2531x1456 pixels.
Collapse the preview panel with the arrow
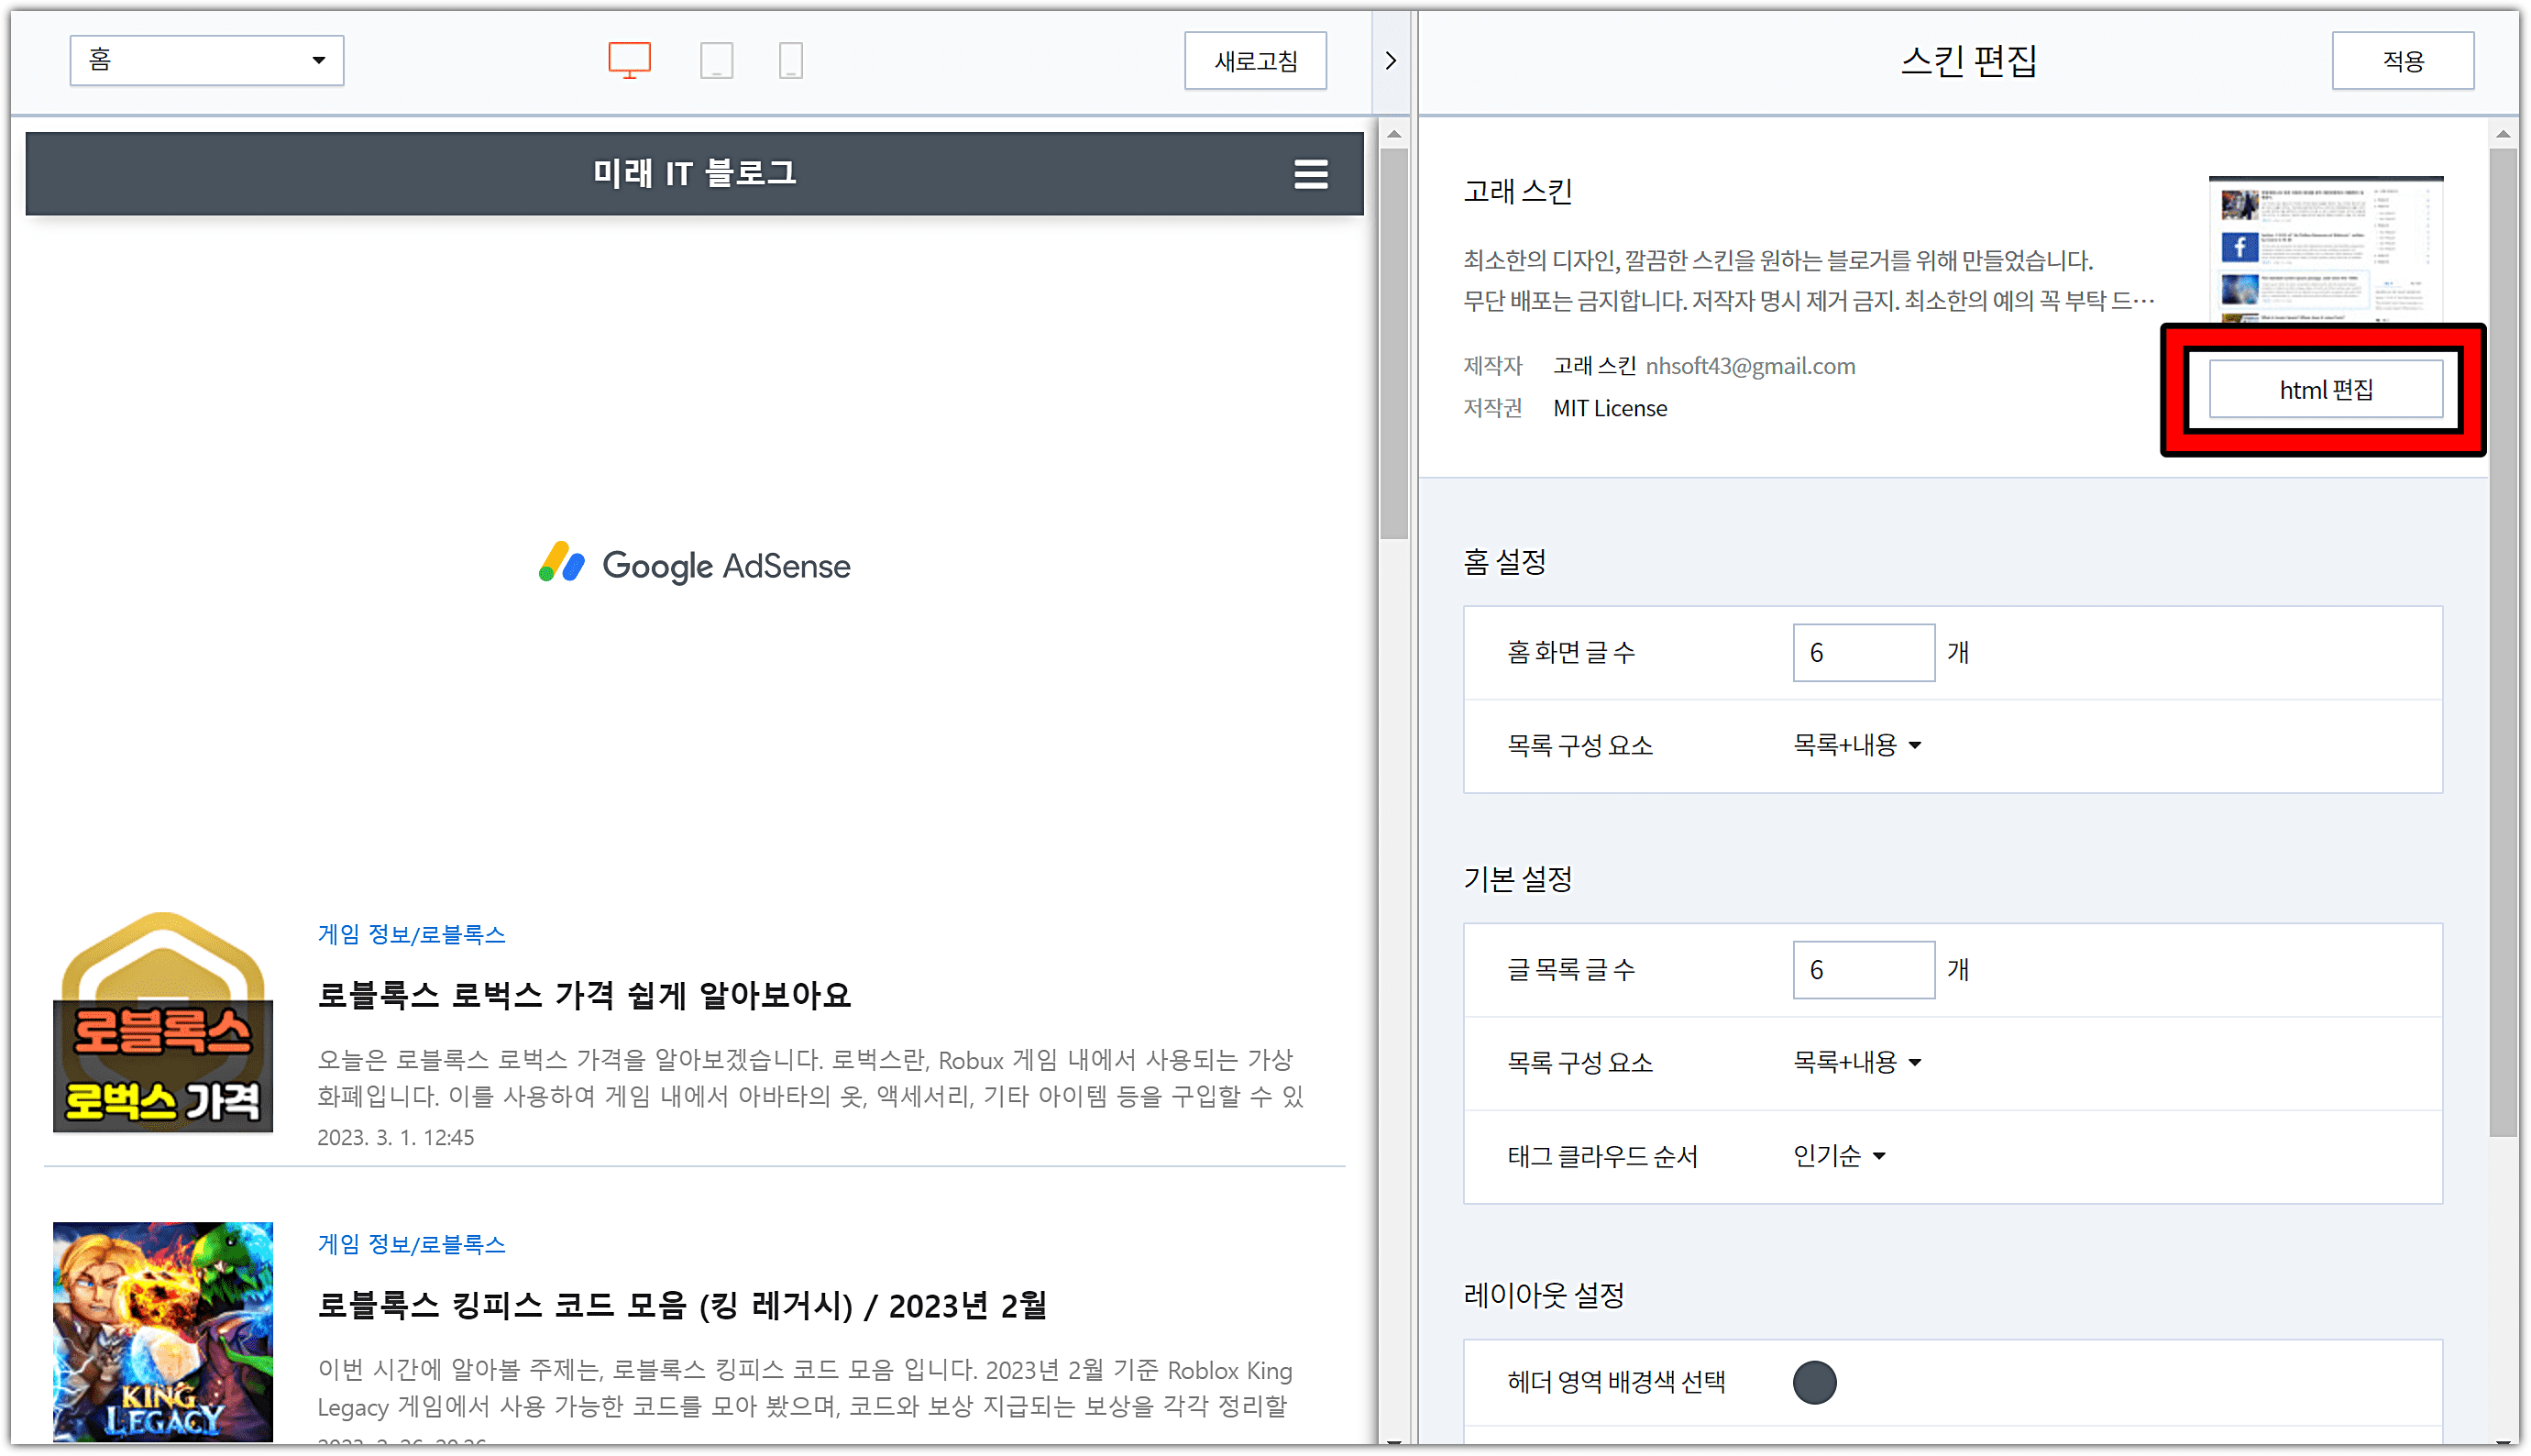point(1391,61)
